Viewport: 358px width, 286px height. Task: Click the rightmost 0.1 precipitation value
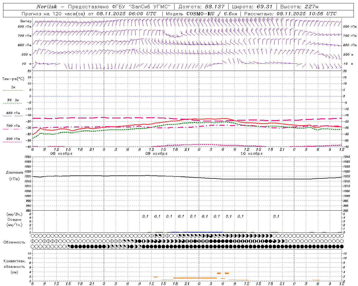276,216
